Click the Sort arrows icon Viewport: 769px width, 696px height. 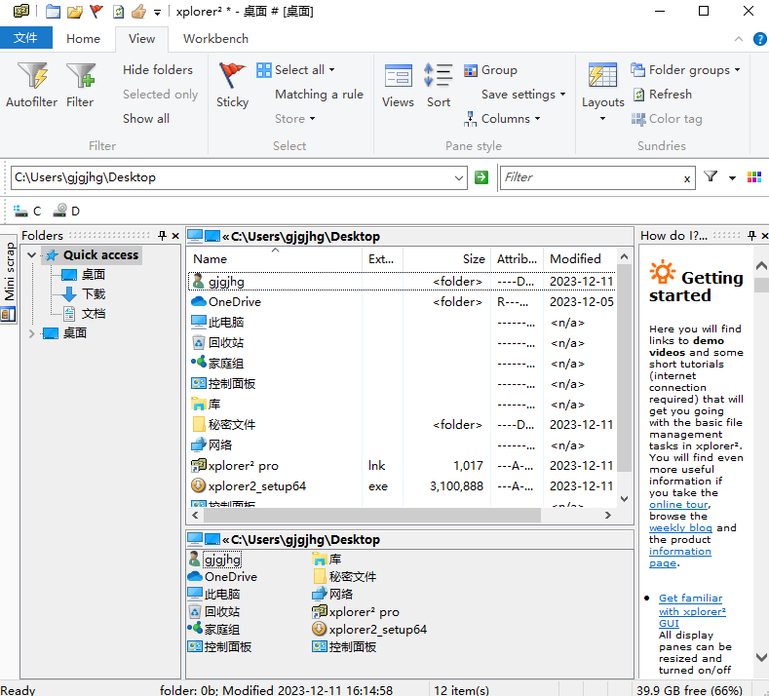click(x=439, y=78)
